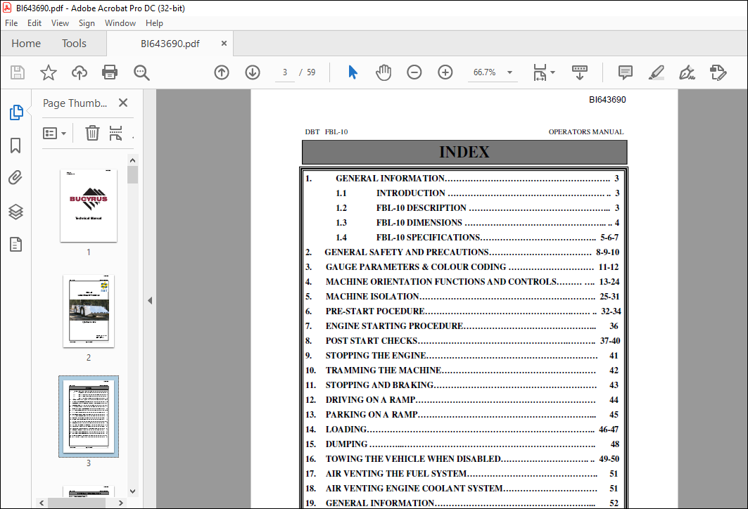
Task: Click index entry FBL-10 SPECIFICATIONS
Action: click(429, 238)
